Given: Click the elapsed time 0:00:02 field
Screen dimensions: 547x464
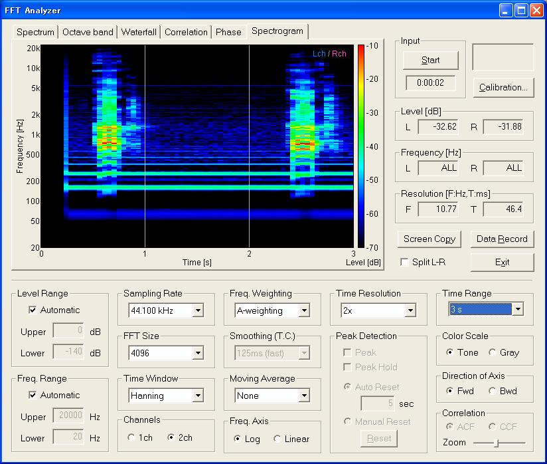Looking at the screenshot, I should click(x=430, y=83).
